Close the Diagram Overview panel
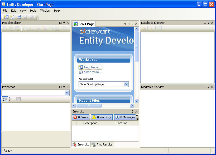The image size is (216, 155). click(212, 87)
